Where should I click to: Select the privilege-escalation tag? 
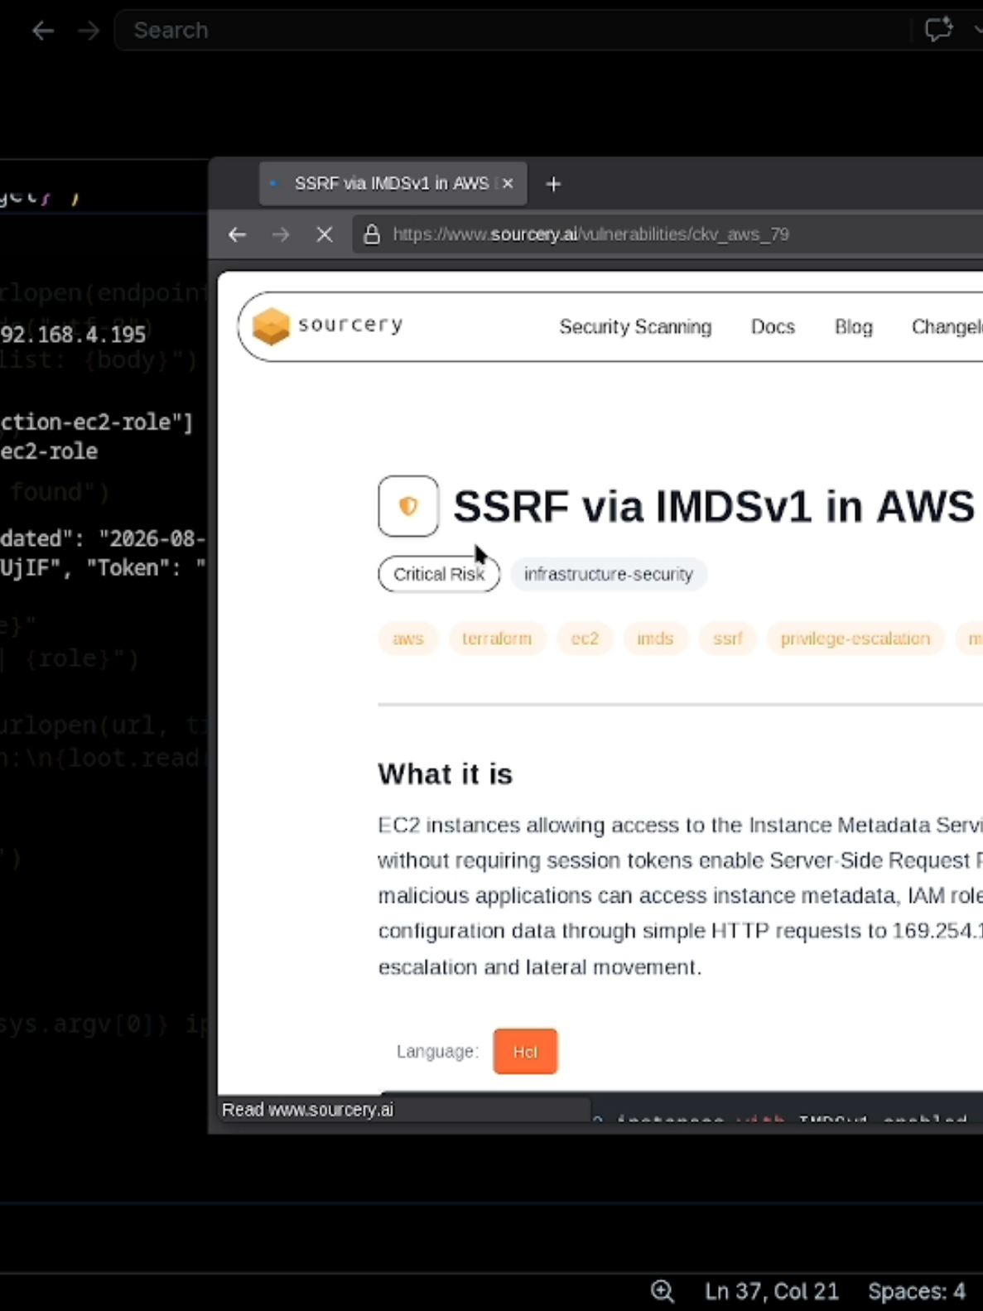click(855, 639)
